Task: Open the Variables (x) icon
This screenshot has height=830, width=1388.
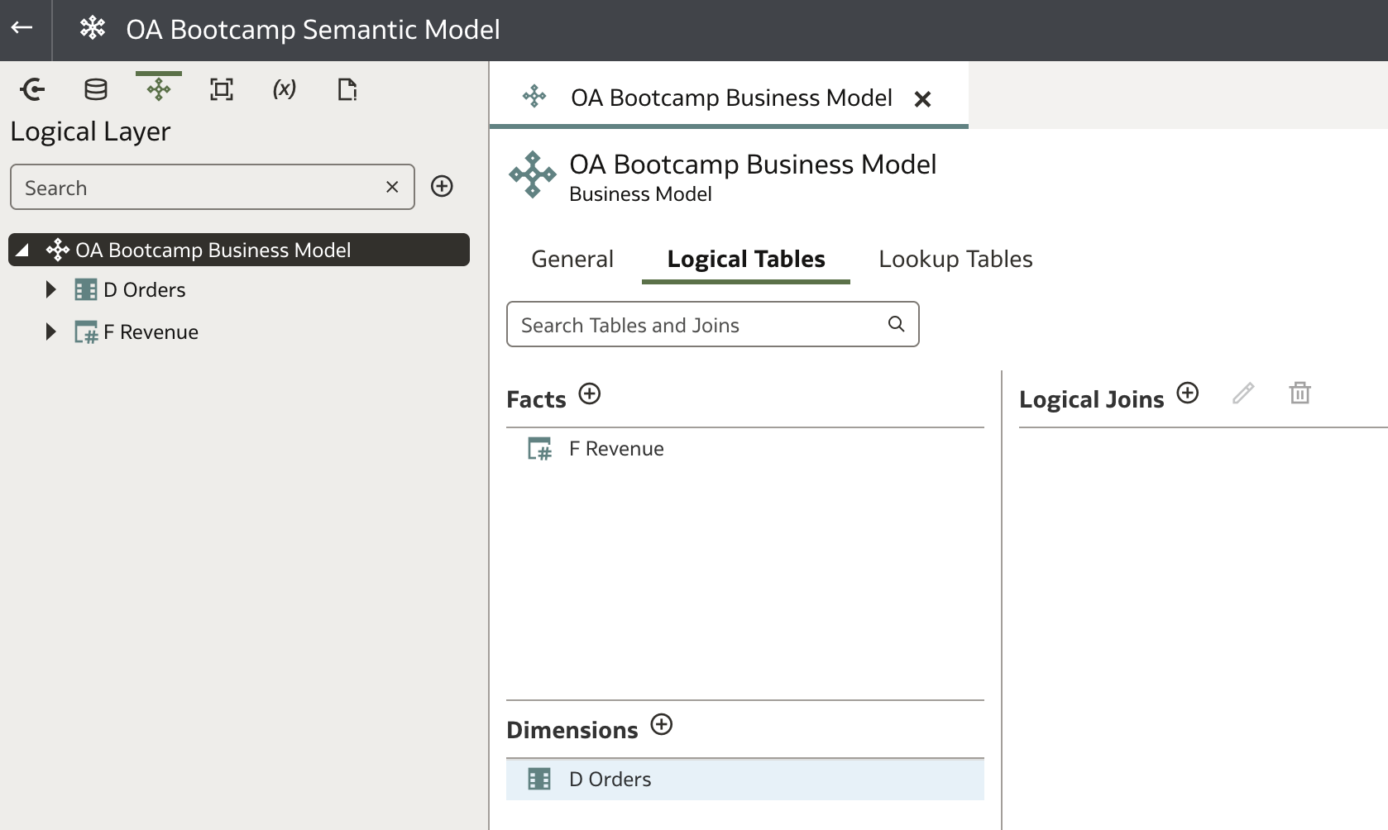Action: click(x=285, y=89)
